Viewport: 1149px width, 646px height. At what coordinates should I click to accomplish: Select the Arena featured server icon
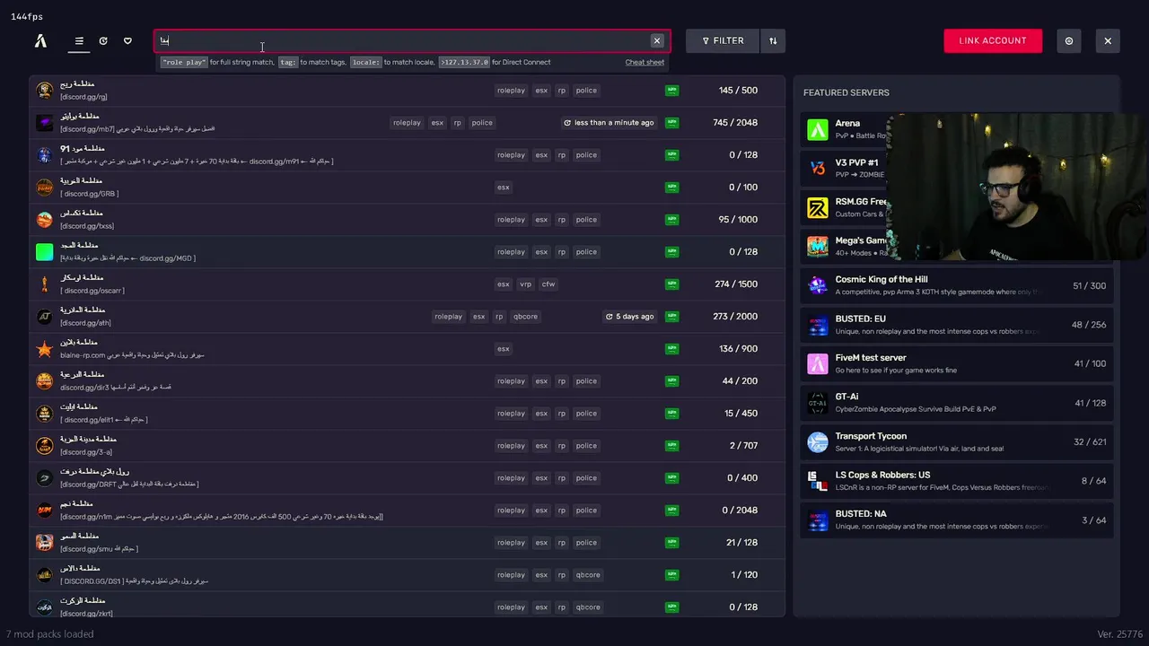pyautogui.click(x=817, y=130)
